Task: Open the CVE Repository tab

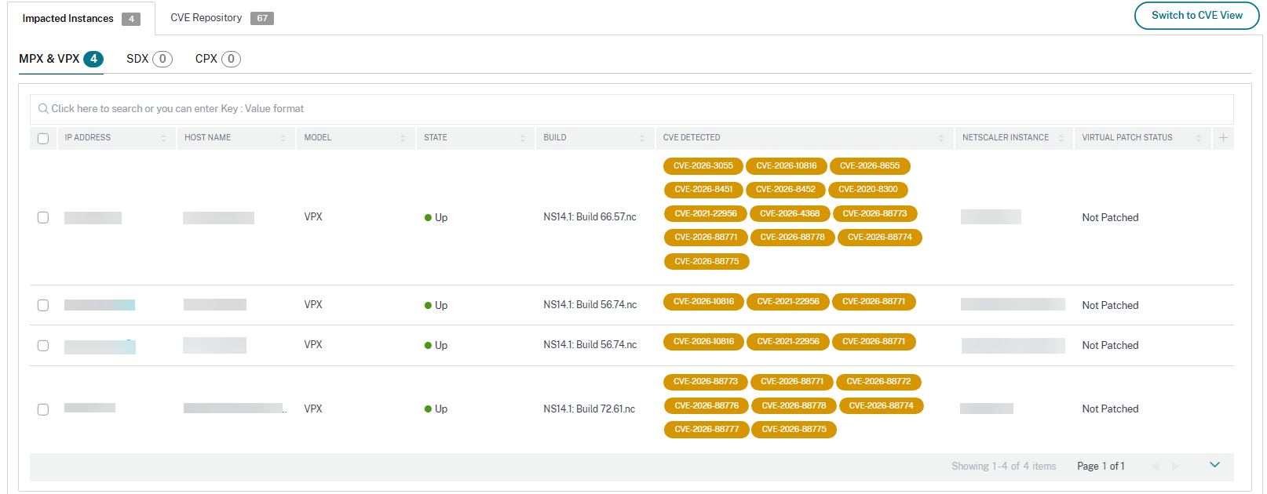Action: (x=222, y=18)
